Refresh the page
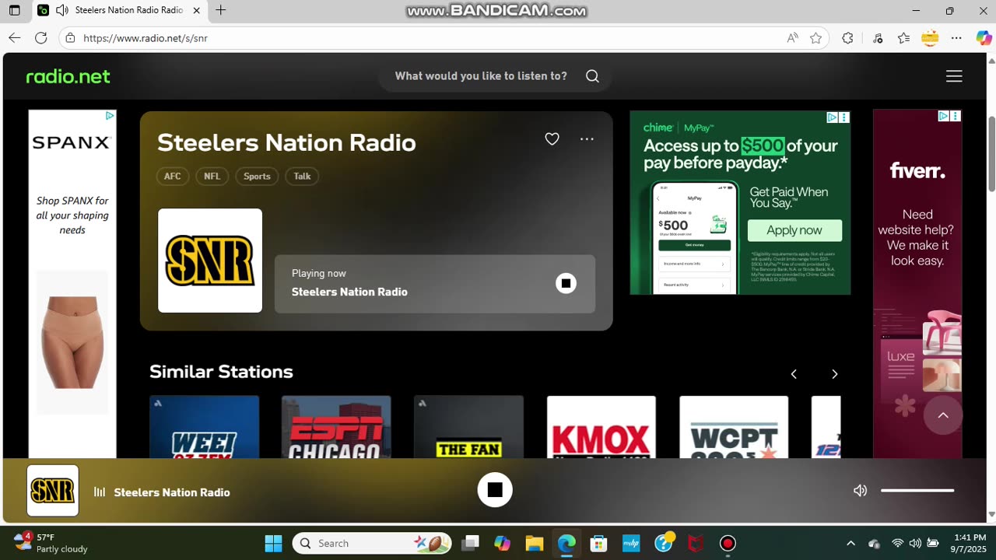 pyautogui.click(x=41, y=37)
